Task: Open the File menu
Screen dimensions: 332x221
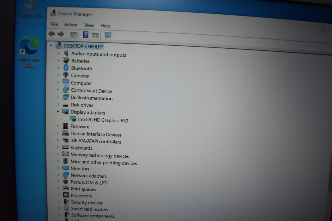Action: coord(54,24)
